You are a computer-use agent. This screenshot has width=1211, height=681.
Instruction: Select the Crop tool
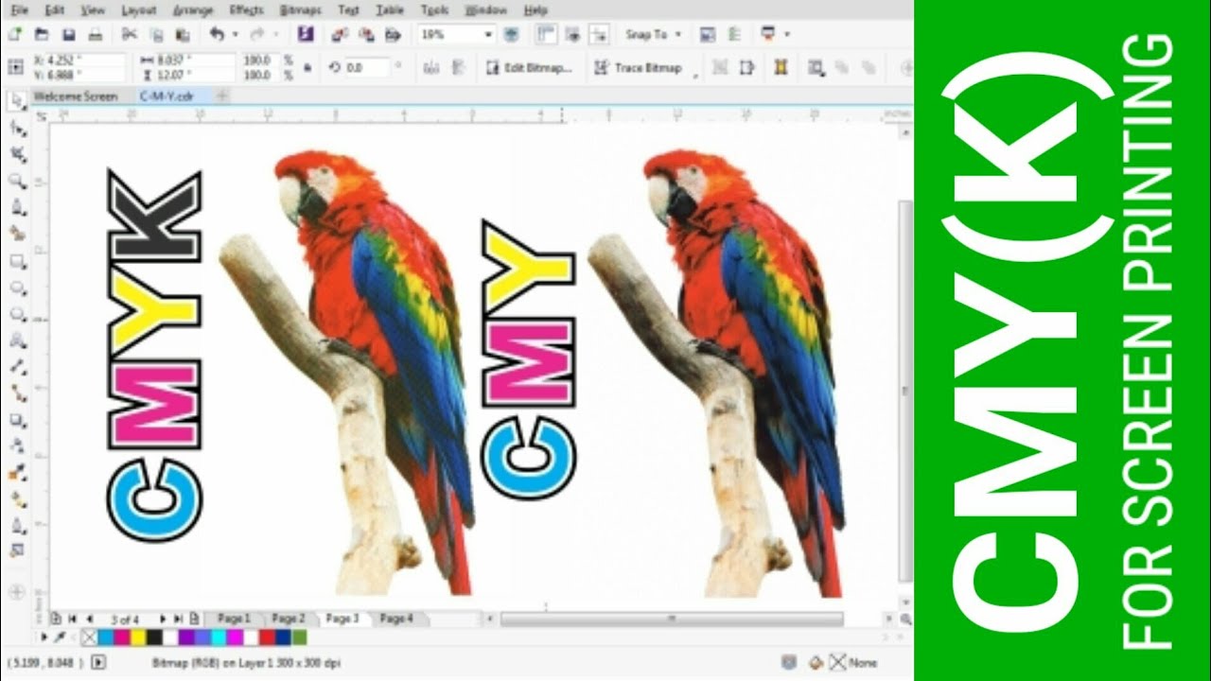point(16,153)
